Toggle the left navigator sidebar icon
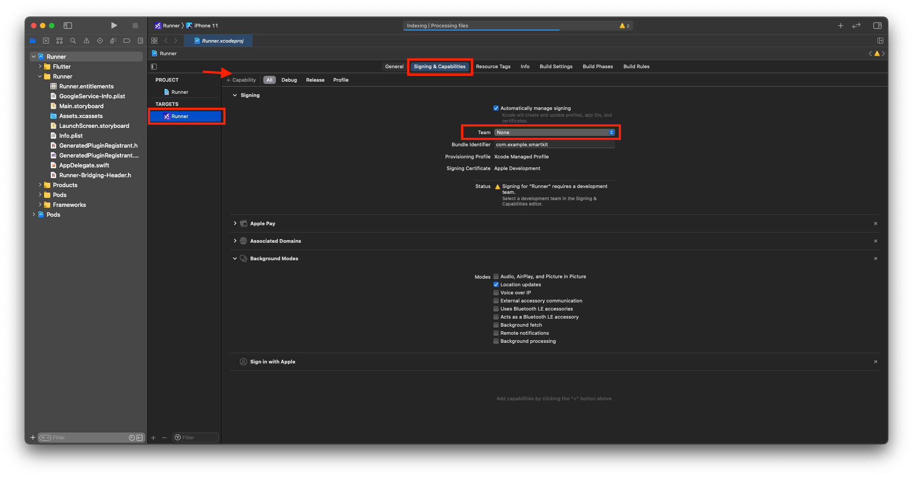 68,26
